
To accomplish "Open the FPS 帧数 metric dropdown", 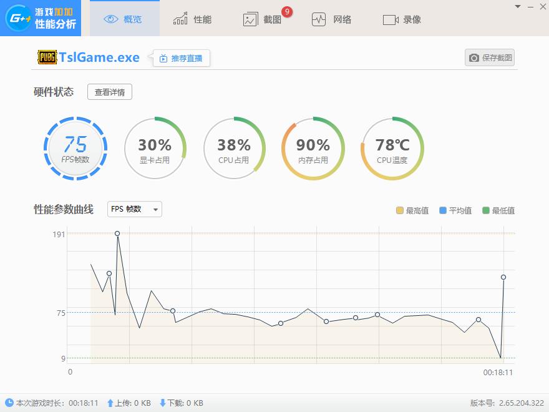I will pyautogui.click(x=134, y=210).
